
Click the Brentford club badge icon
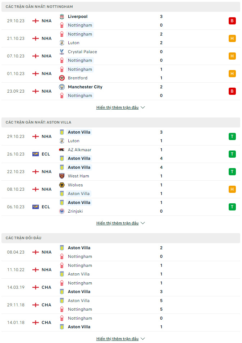click(62, 78)
